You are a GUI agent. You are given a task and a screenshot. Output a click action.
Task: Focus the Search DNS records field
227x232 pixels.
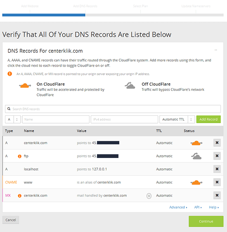(113, 109)
